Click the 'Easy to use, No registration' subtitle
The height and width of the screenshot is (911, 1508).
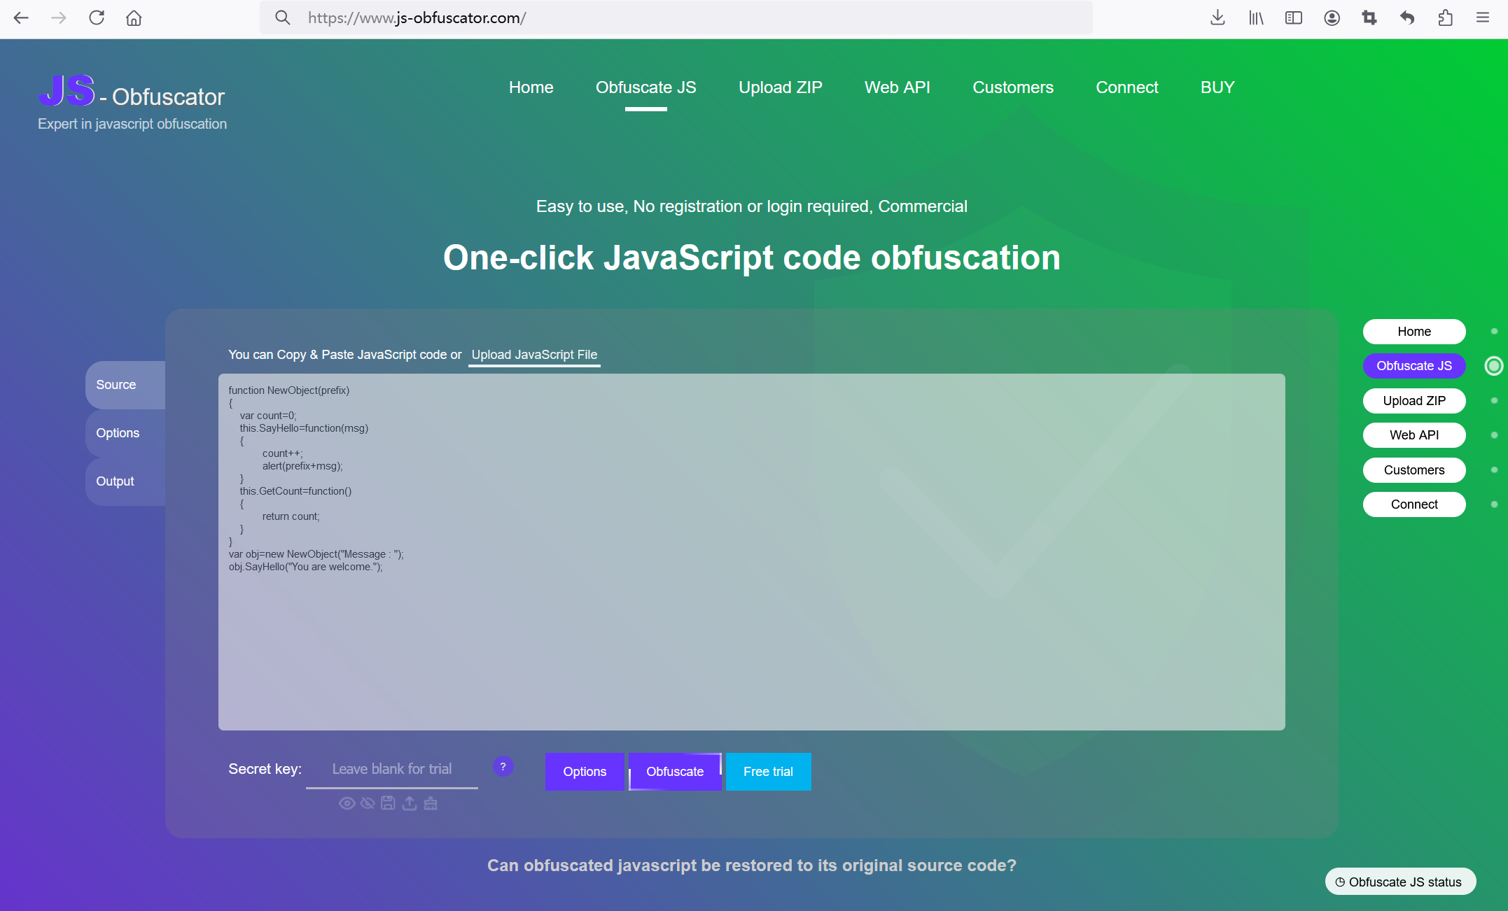(752, 206)
